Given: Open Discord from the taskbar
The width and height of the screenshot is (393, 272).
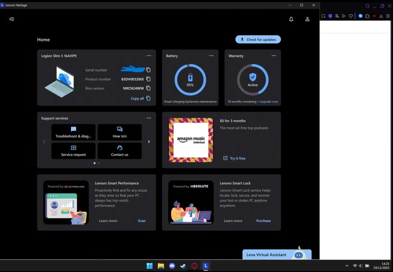Looking at the screenshot, I should tap(172, 266).
